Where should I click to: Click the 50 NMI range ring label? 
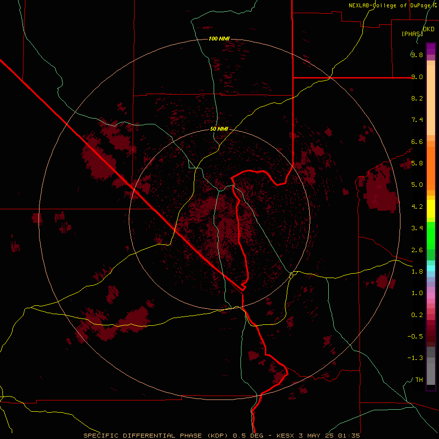tap(219, 129)
